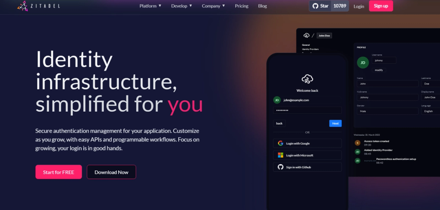Click the Zitadel logo icon
Viewport: 440px width, 210px height.
pos(22,6)
